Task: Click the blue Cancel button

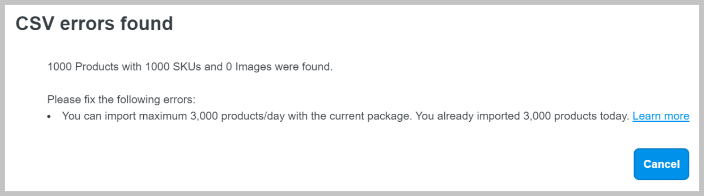Action: click(661, 164)
